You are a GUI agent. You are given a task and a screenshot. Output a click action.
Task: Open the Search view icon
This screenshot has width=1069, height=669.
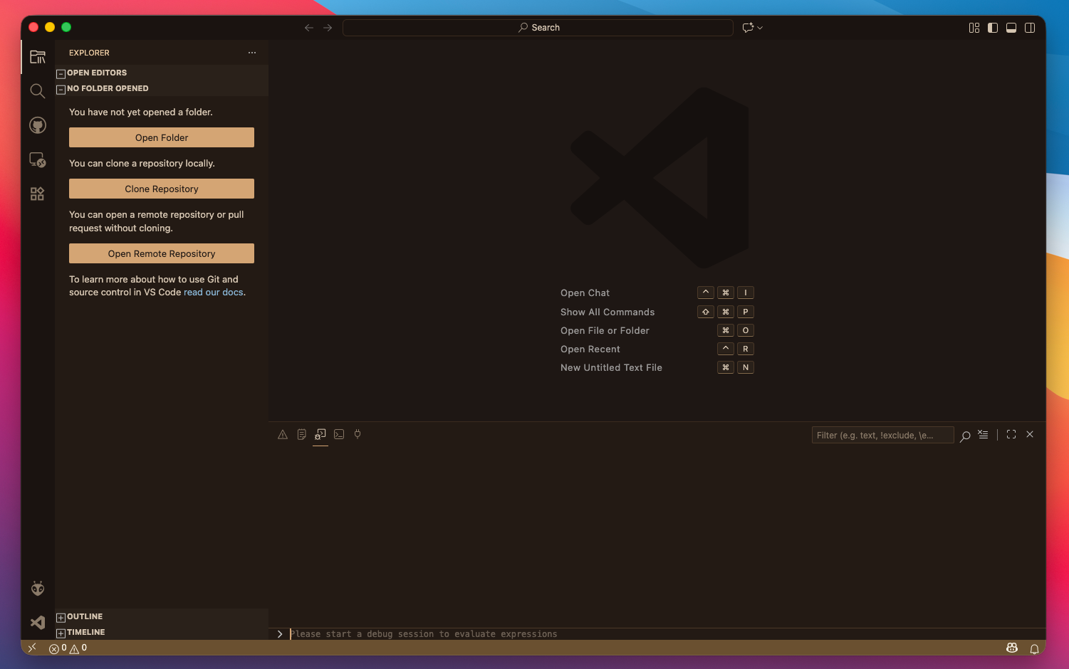click(37, 91)
